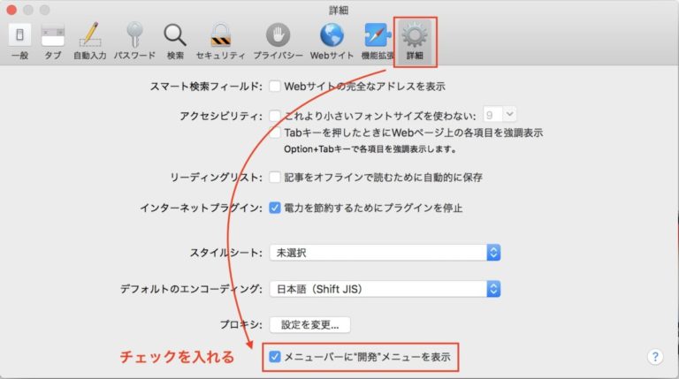Open the Extensions (機能拡張) icon

[378, 40]
